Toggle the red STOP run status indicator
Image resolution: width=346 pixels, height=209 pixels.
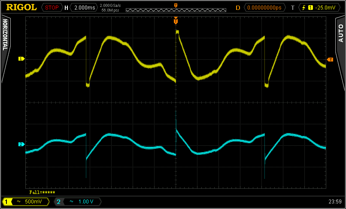(x=52, y=7)
